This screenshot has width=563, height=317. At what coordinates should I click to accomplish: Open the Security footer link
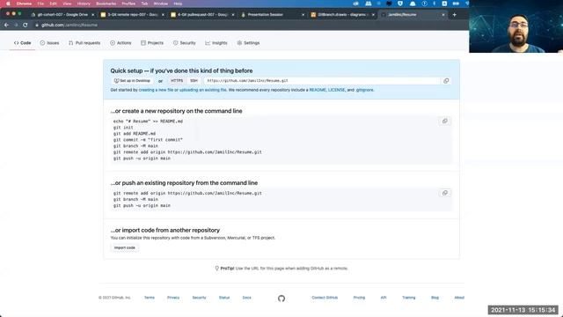pos(199,298)
